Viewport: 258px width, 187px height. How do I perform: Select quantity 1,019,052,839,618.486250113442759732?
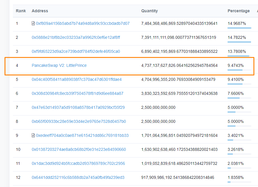[x=179, y=163]
